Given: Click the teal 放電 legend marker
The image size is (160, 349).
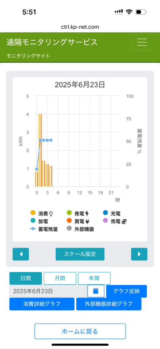Looking at the screenshot, I should 33,222.
